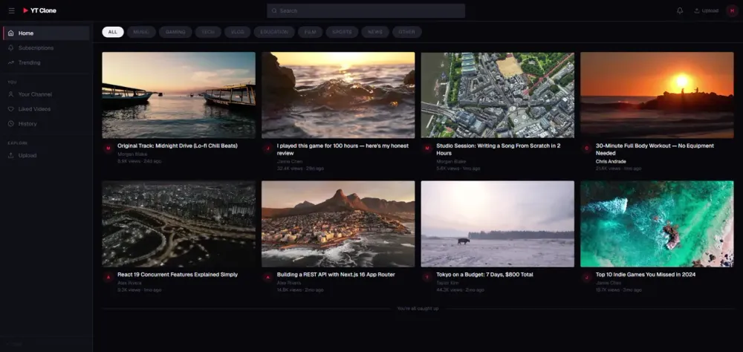The image size is (743, 352).
Task: Open Taylor Kim channel under Tokyo video
Action: click(448, 283)
